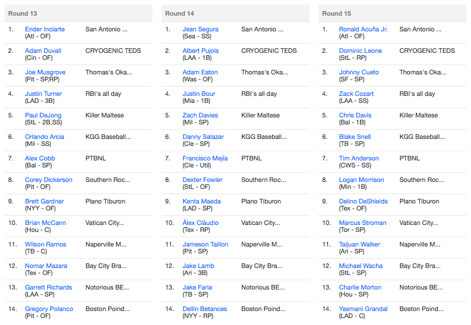Open Ronald Acuña Jr. player link
The width and height of the screenshot is (471, 325).
363,29
